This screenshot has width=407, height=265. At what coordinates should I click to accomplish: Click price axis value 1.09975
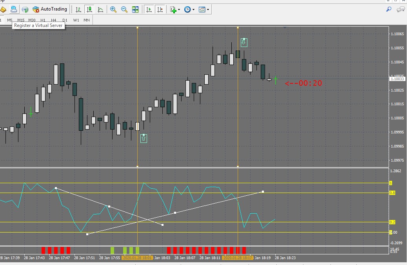click(x=398, y=160)
